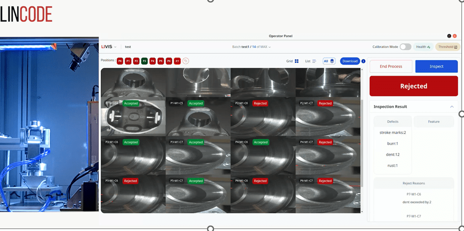This screenshot has height=231, width=464.
Task: Switch to Grid view
Action: (x=292, y=61)
